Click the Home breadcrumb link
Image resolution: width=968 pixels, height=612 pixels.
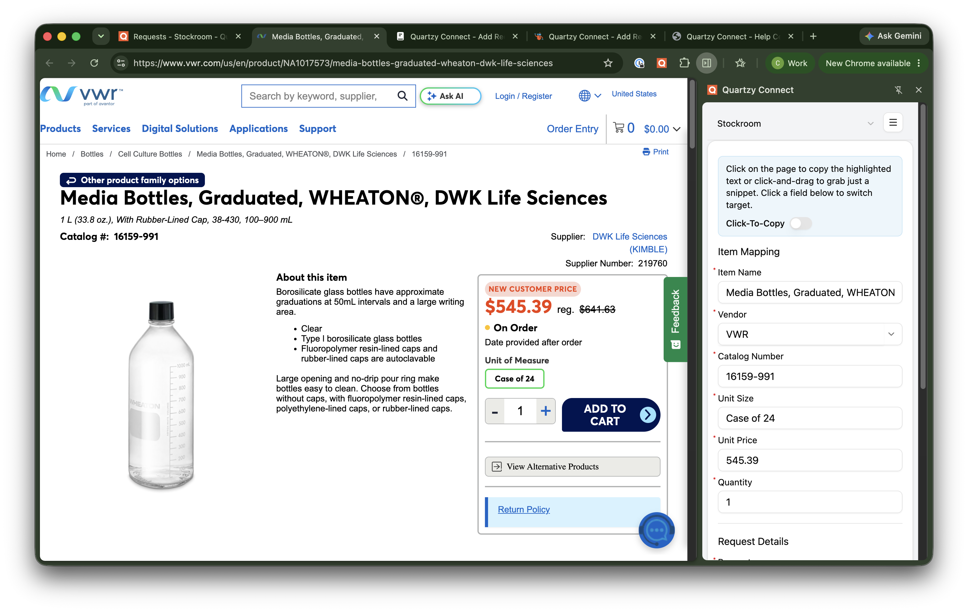pyautogui.click(x=56, y=154)
